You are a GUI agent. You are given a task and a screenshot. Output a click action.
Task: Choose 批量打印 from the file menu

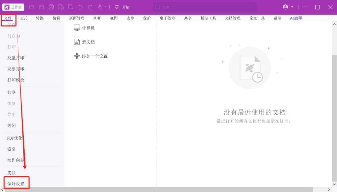16,58
